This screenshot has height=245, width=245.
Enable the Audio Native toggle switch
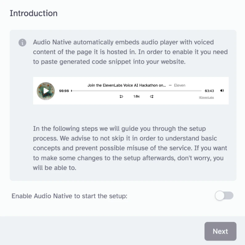coord(224,196)
